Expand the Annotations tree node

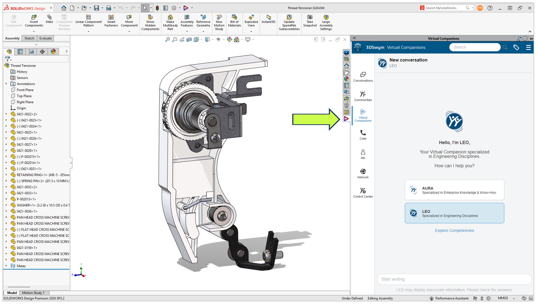pos(6,84)
